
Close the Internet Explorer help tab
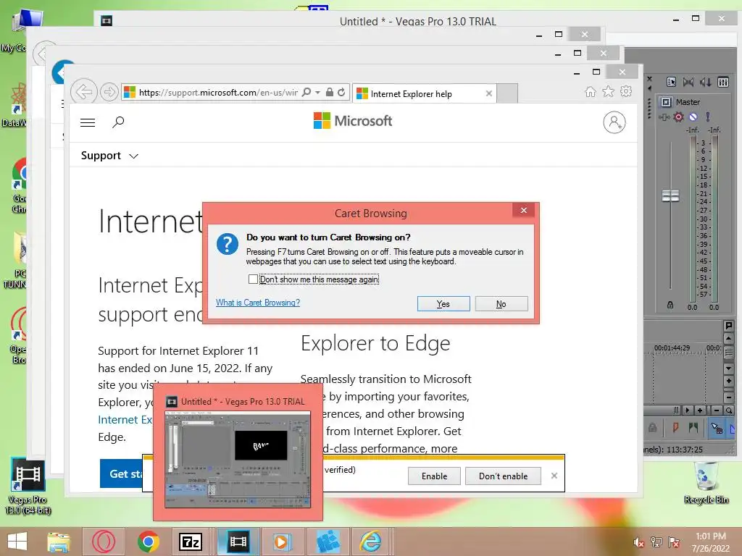pos(489,93)
